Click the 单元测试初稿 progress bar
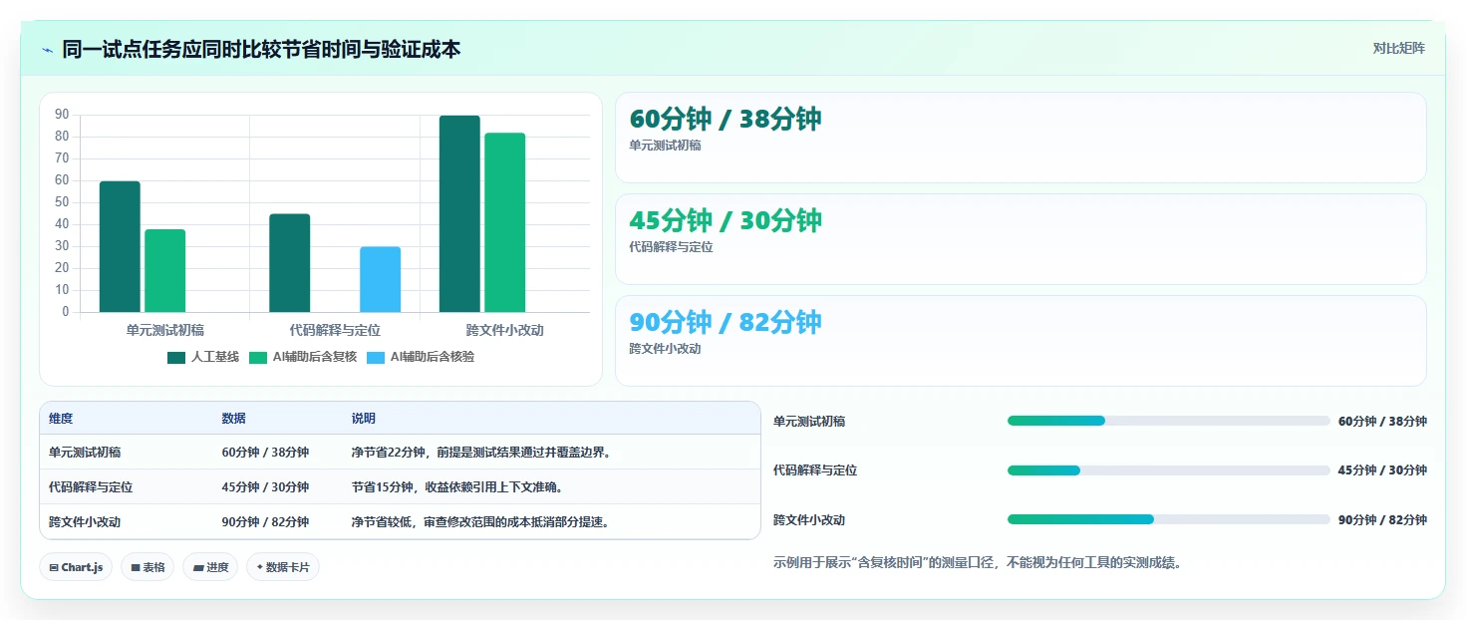The width and height of the screenshot is (1466, 620). [x=1168, y=421]
